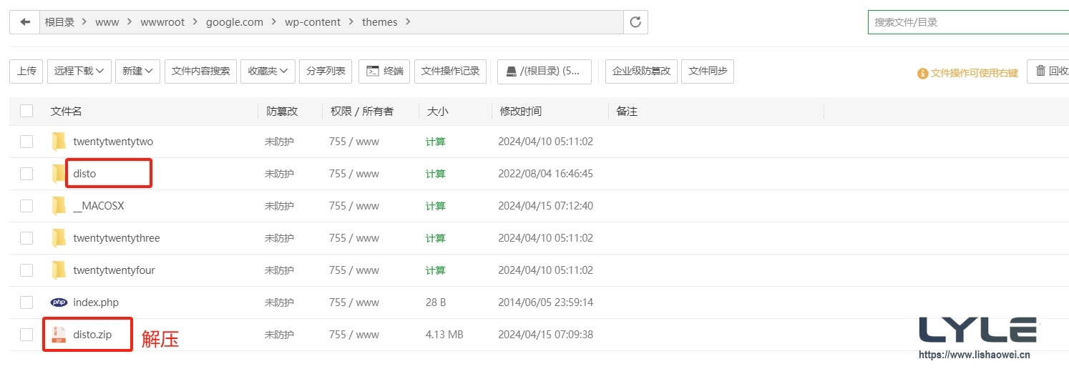1069x384 pixels.
Task: Click the zip icon of disto.zip
Action: (59, 335)
